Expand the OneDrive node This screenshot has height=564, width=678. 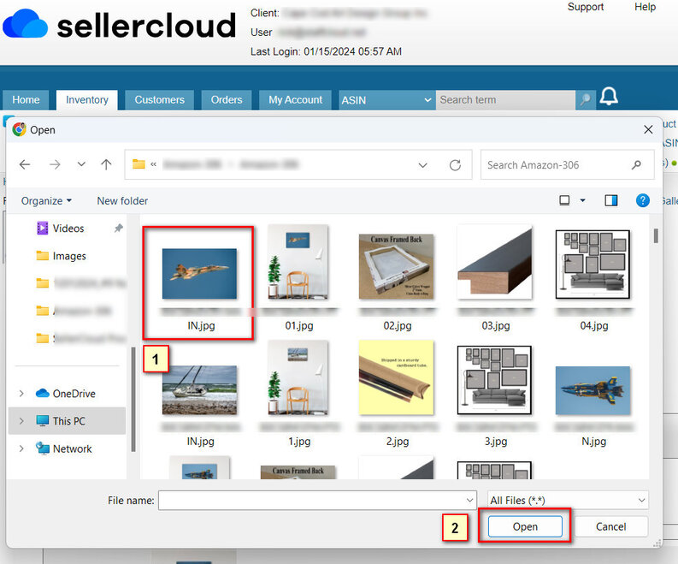pyautogui.click(x=21, y=394)
